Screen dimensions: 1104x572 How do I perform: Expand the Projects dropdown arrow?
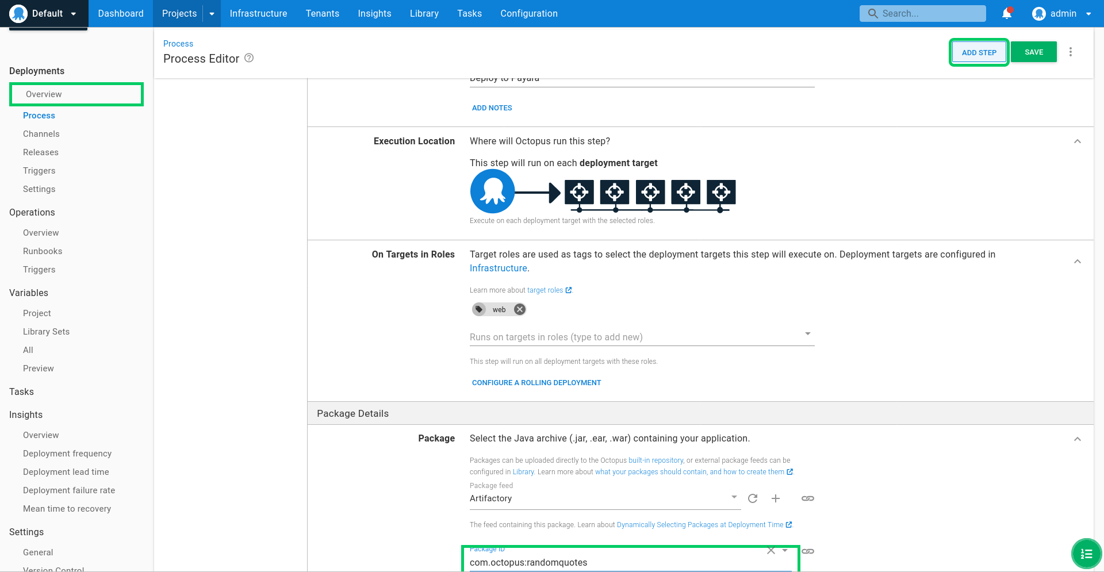pyautogui.click(x=212, y=14)
